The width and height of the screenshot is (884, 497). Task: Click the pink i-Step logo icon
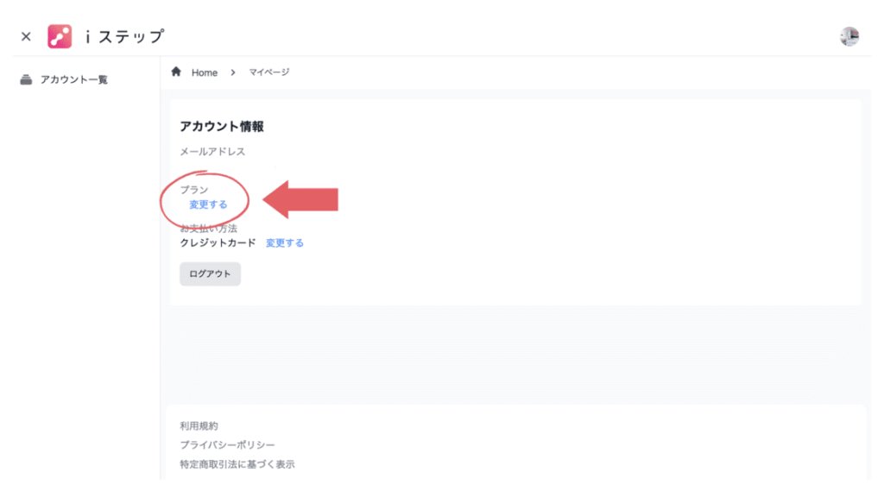(60, 36)
